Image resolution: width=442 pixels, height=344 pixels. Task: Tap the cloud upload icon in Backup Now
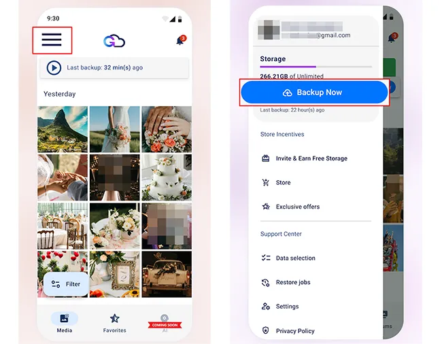pyautogui.click(x=287, y=92)
